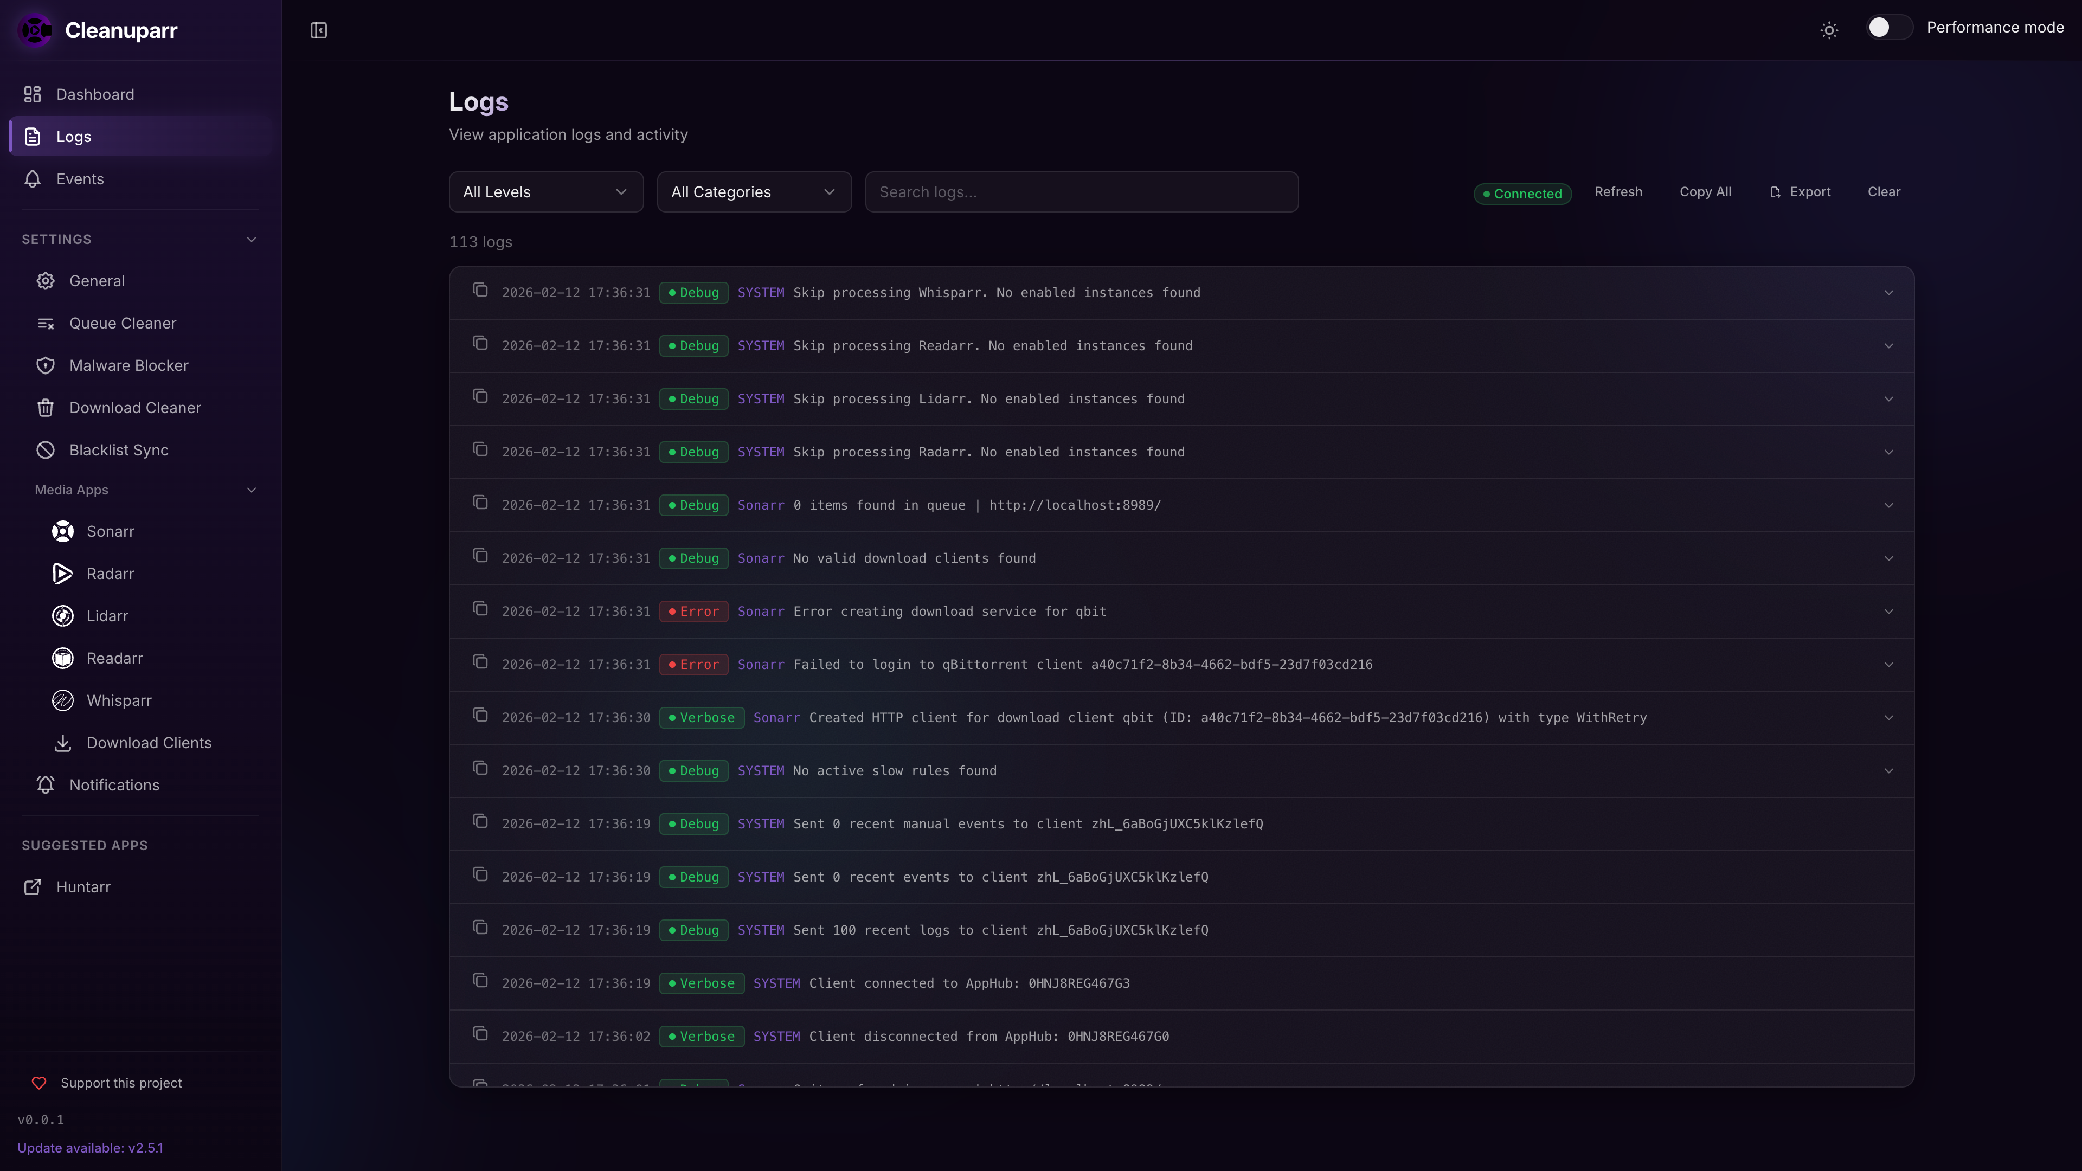Focus the Search logs field
Screen dimensions: 2082x1171
(x=1082, y=191)
